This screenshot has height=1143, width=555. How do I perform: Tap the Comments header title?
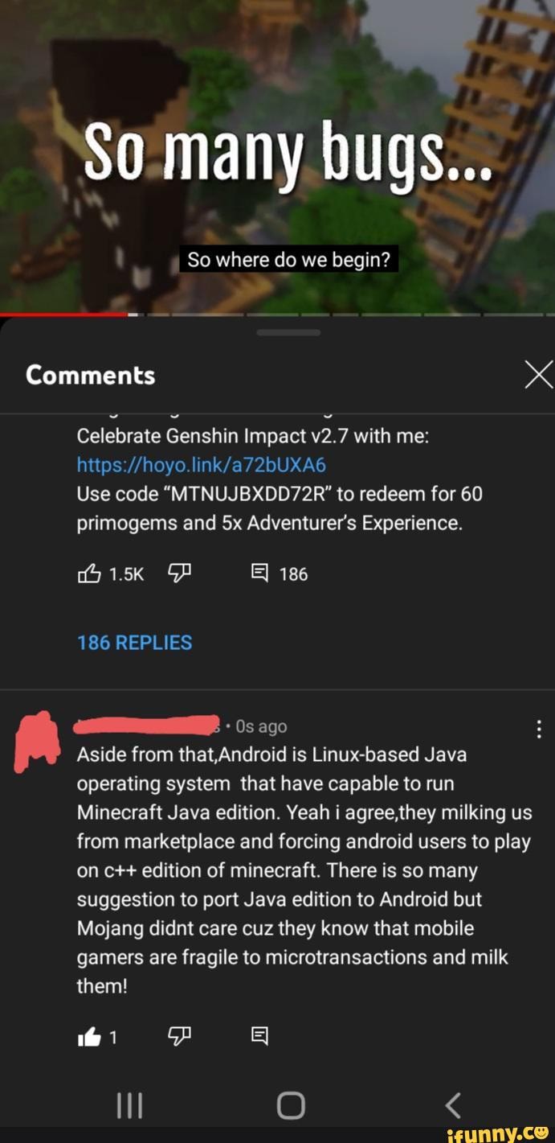click(x=91, y=375)
